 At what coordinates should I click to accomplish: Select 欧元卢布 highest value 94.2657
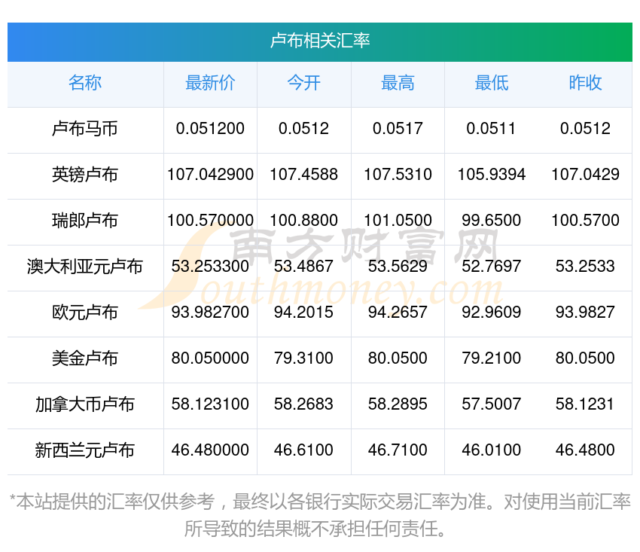[398, 313]
